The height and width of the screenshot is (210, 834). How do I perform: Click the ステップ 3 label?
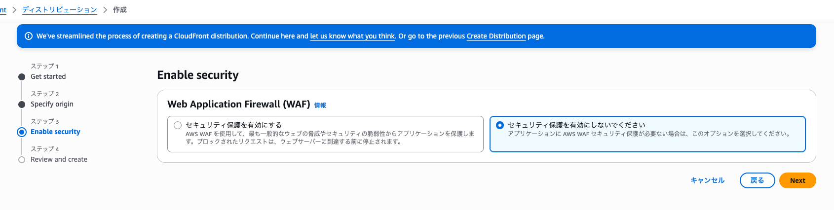(x=44, y=121)
